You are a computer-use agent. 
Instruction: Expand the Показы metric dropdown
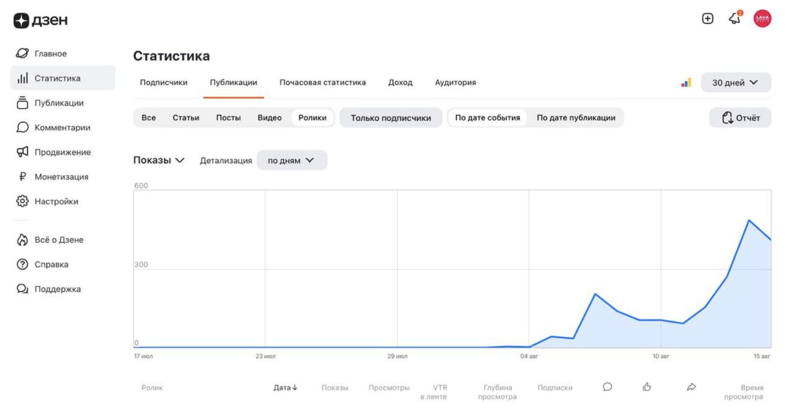[158, 160]
